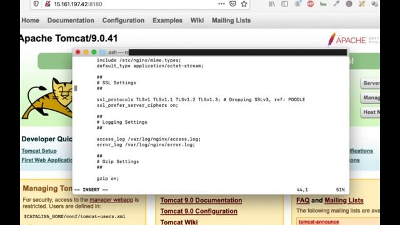The width and height of the screenshot is (400, 225).
Task: Click the '# SSL Settings' comment
Action: coord(116,82)
